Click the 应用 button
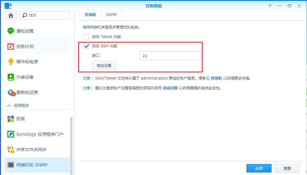Viewport: 307px width, 175px height. coord(259,168)
